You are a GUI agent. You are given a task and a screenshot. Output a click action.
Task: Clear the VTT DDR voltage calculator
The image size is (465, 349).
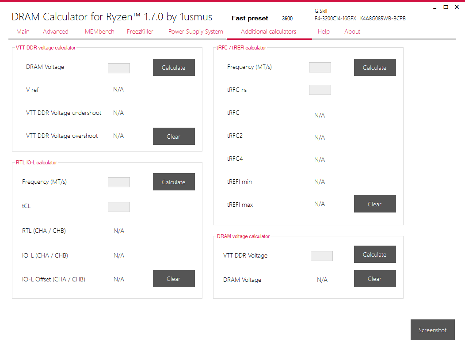[174, 137]
